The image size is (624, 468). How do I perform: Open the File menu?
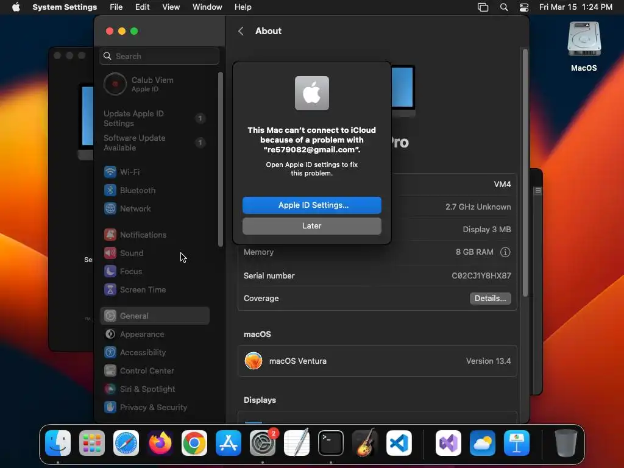116,7
